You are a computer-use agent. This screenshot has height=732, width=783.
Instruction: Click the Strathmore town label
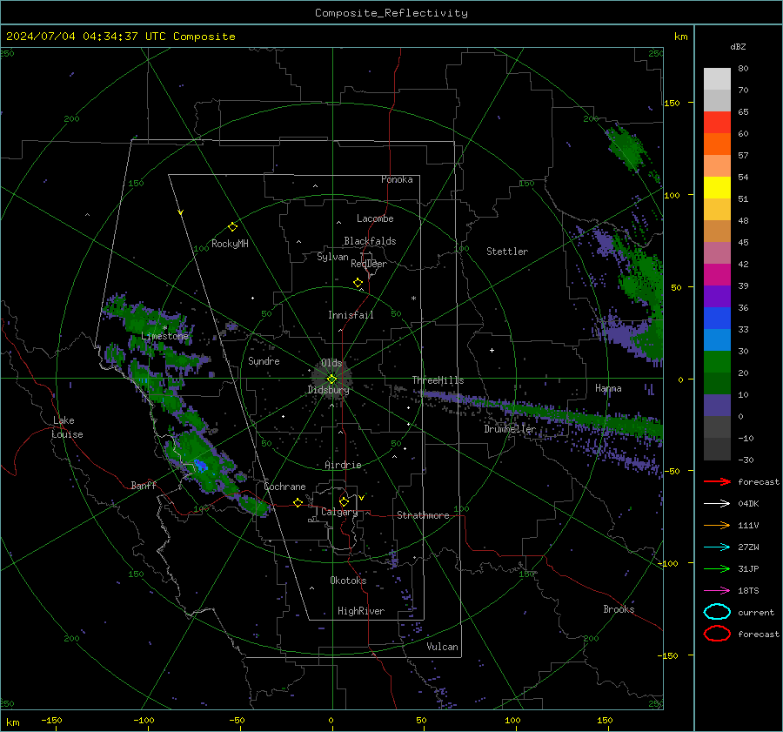pyautogui.click(x=423, y=515)
